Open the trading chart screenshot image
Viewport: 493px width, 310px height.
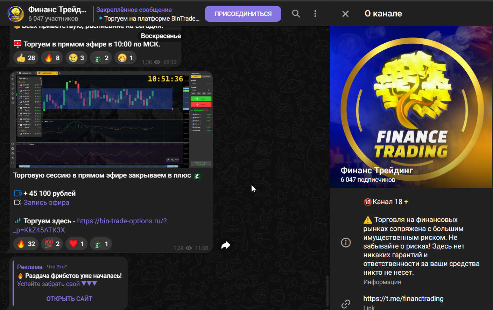coord(111,120)
